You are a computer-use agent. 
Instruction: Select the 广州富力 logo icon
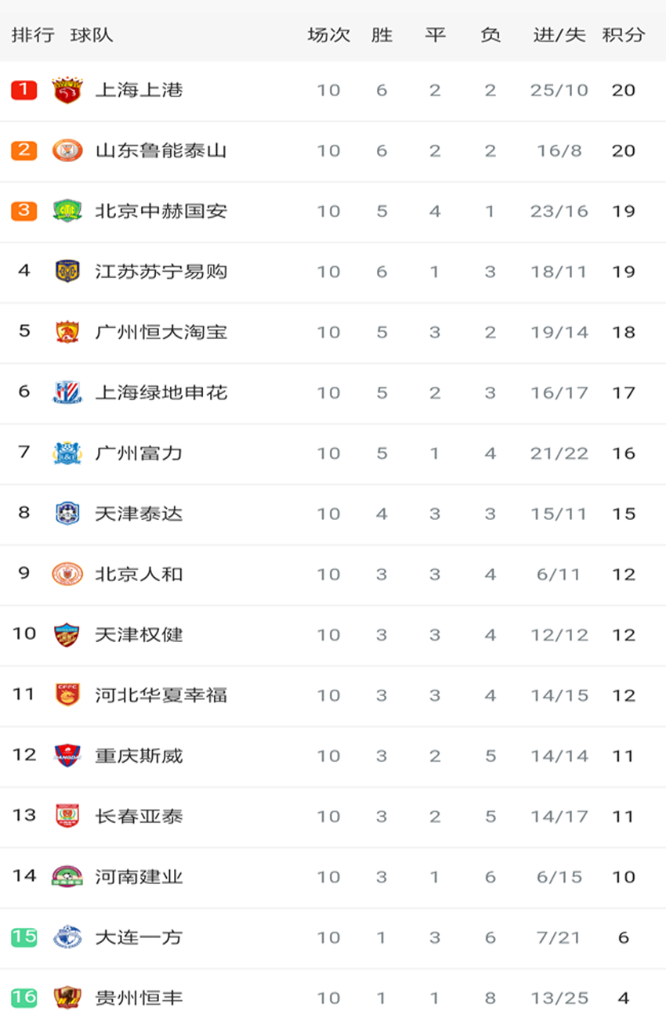[67, 453]
